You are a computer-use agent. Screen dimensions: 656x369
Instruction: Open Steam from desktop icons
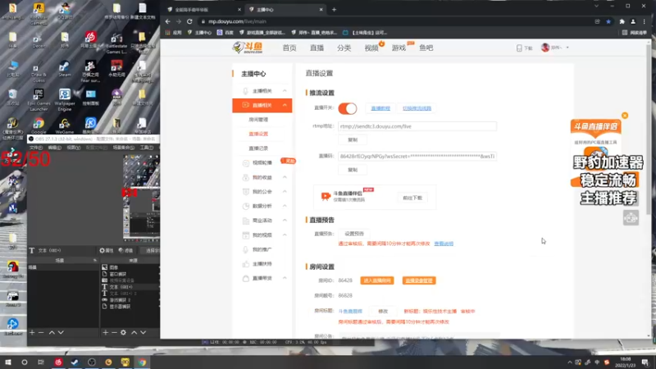pyautogui.click(x=65, y=70)
